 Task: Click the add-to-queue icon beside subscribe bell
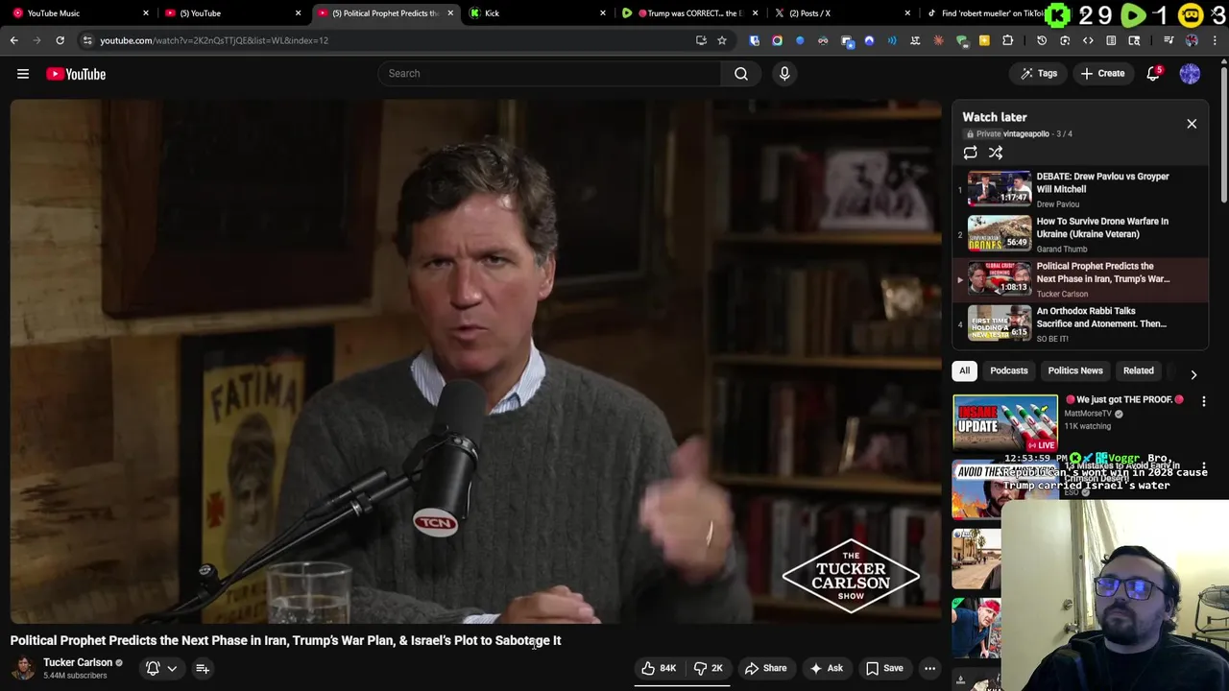tap(203, 668)
